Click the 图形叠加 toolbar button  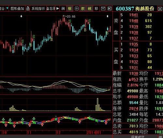17,8
